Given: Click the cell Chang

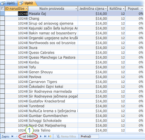Looking at the screenshot, I should coord(53,18).
